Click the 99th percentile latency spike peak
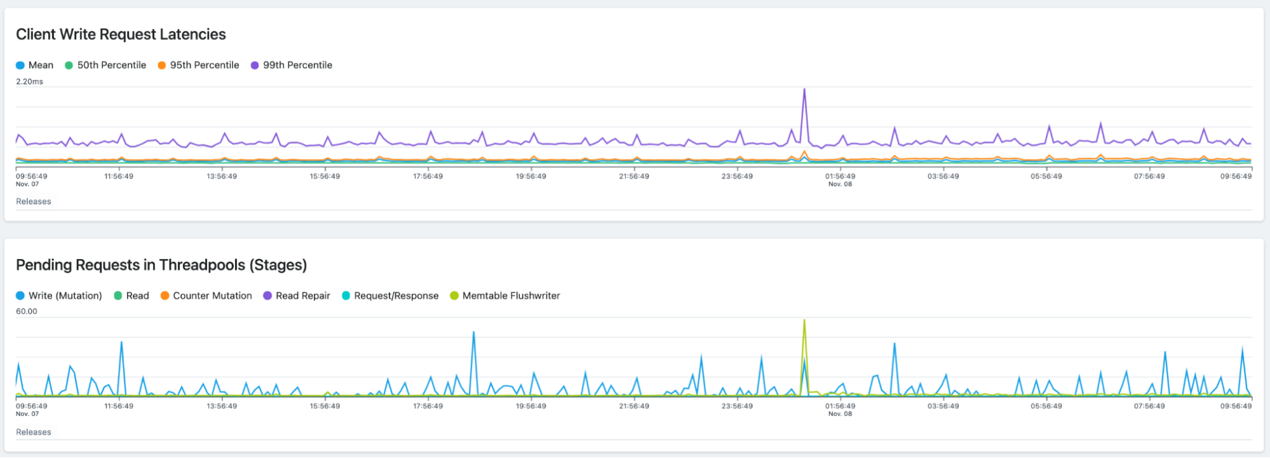1270x458 pixels. click(804, 90)
